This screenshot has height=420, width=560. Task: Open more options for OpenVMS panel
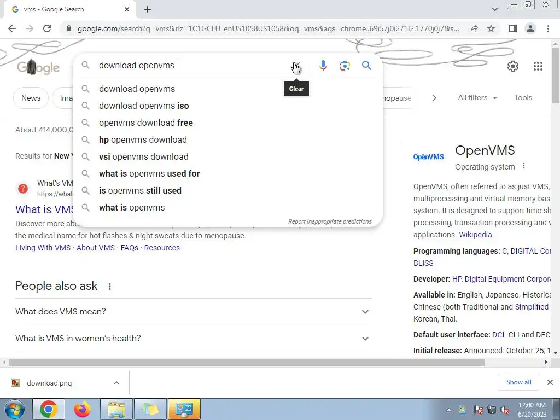(523, 166)
